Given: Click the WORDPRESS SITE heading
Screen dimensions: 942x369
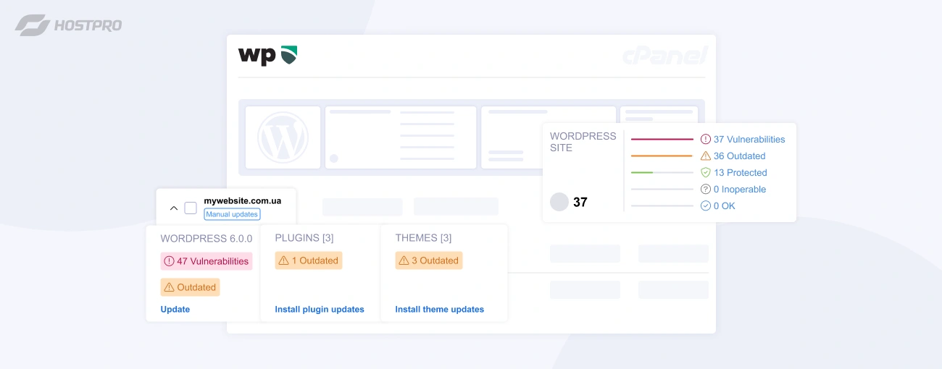Looking at the screenshot, I should tap(583, 142).
